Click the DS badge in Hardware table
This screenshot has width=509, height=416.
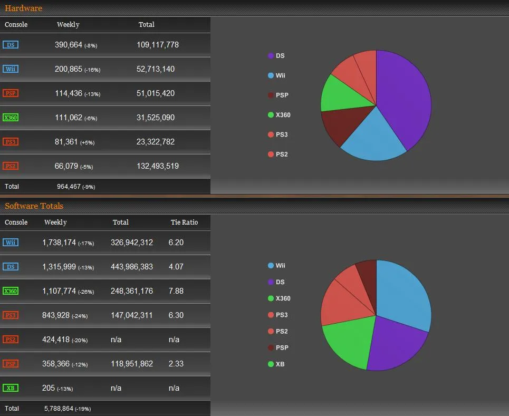(x=11, y=45)
